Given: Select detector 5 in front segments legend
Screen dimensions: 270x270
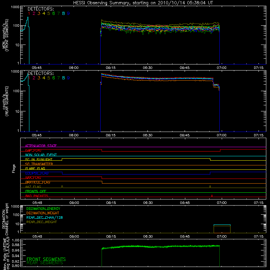Looking at the screenshot, I should [49, 13].
